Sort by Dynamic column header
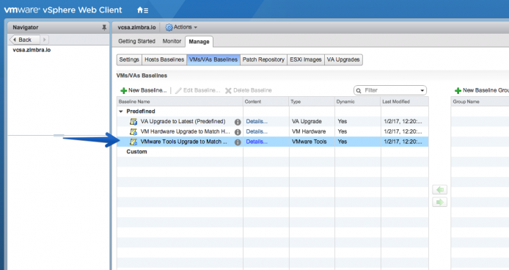Image resolution: width=509 pixels, height=270 pixels. pyautogui.click(x=357, y=102)
